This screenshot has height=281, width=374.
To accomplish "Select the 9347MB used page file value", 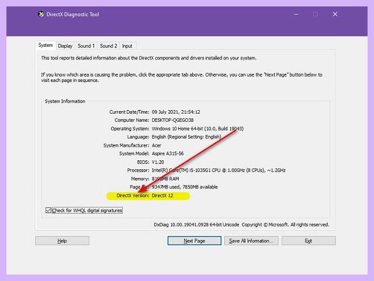I will pyautogui.click(x=185, y=187).
